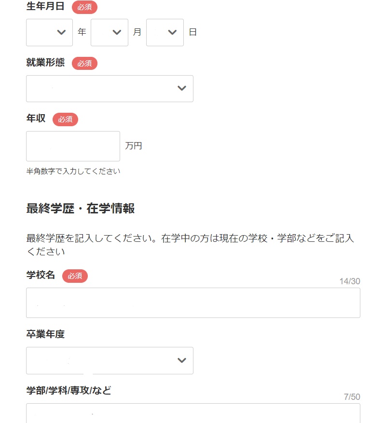The width and height of the screenshot is (384, 423).
Task: Open the birth year dropdown
Action: click(x=49, y=32)
